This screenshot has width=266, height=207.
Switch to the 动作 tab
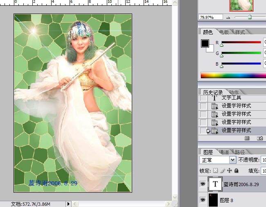[x=234, y=92]
